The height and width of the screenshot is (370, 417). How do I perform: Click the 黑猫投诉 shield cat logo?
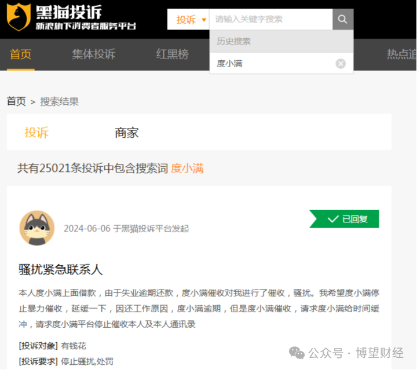19,17
